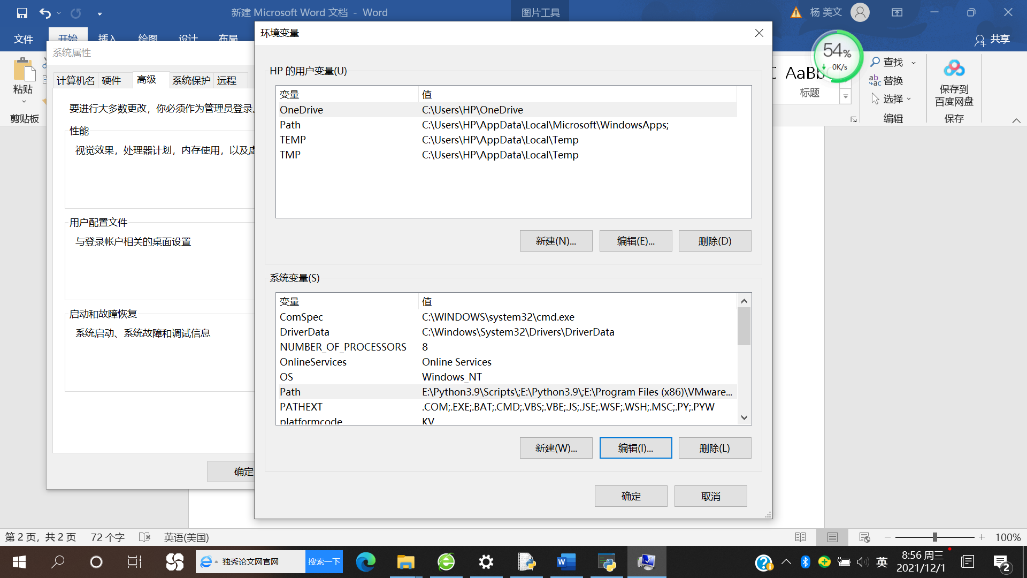Screen dimensions: 1027x578
Task: Click the proofing status icon in status bar
Action: pyautogui.click(x=144, y=537)
